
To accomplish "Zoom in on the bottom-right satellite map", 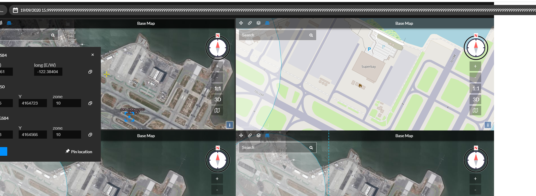I will [475, 179].
